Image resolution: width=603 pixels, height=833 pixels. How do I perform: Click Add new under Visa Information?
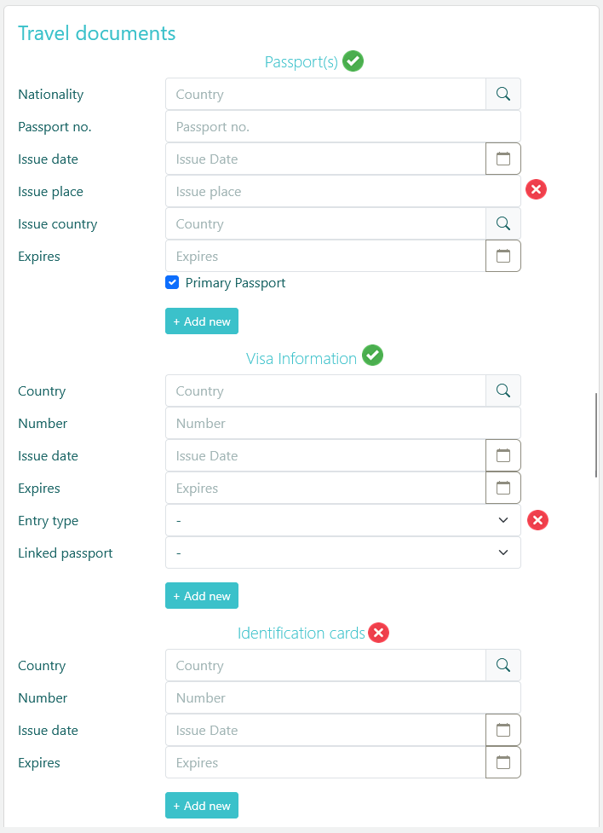202,596
